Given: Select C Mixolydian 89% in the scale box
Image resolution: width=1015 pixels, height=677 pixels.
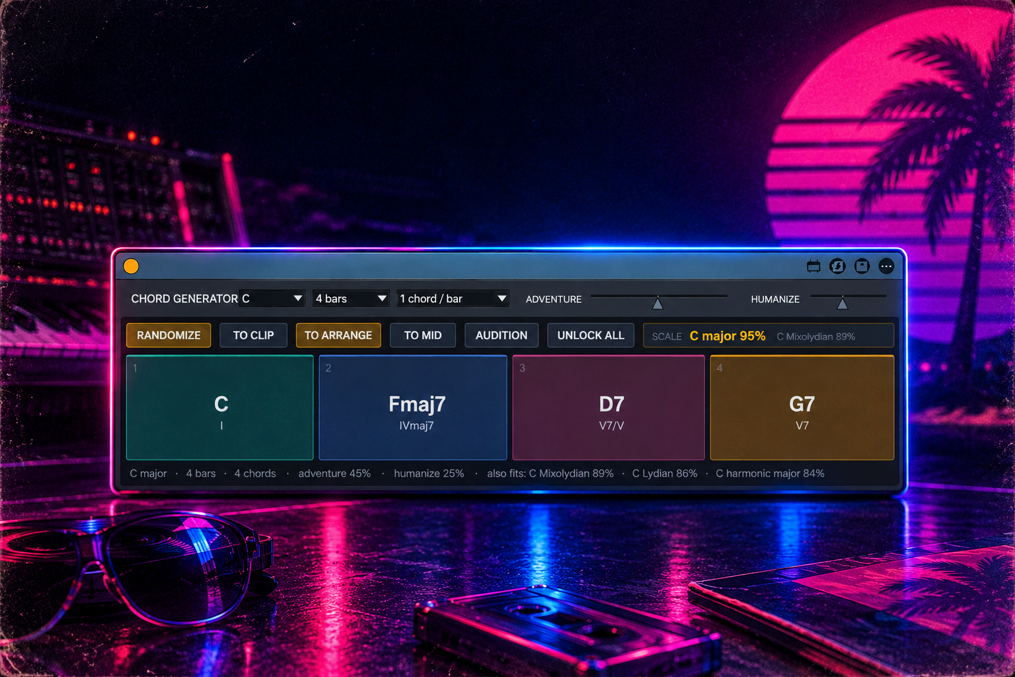Looking at the screenshot, I should (x=816, y=337).
